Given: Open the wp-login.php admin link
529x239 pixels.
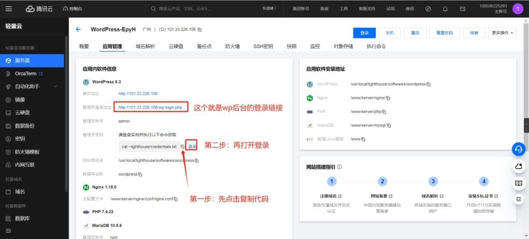Looking at the screenshot, I should [x=150, y=108].
